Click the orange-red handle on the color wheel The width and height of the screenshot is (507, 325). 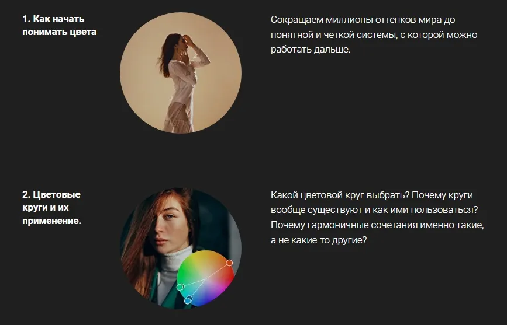pos(229,263)
